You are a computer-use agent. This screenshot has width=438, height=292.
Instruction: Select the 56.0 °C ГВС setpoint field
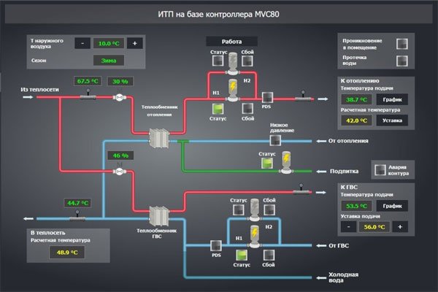tap(374, 227)
